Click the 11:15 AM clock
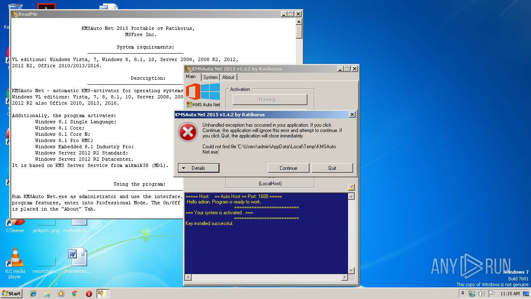 pos(510,294)
